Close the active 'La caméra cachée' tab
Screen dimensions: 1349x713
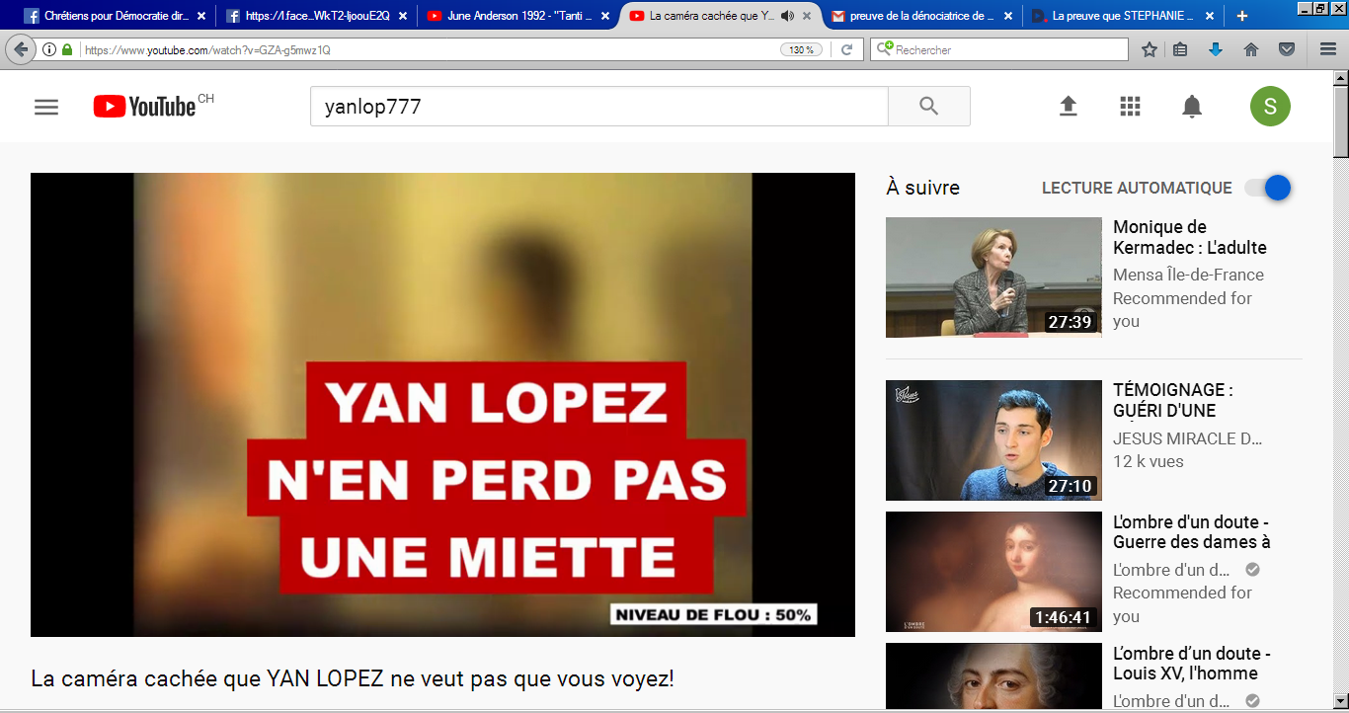point(806,16)
